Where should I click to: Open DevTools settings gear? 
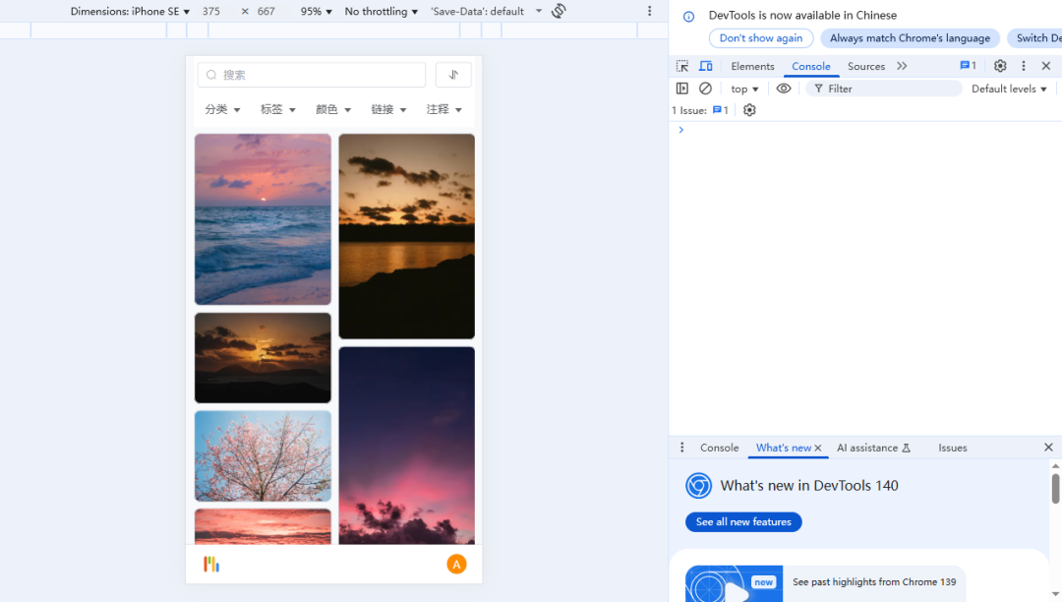pyautogui.click(x=1000, y=66)
